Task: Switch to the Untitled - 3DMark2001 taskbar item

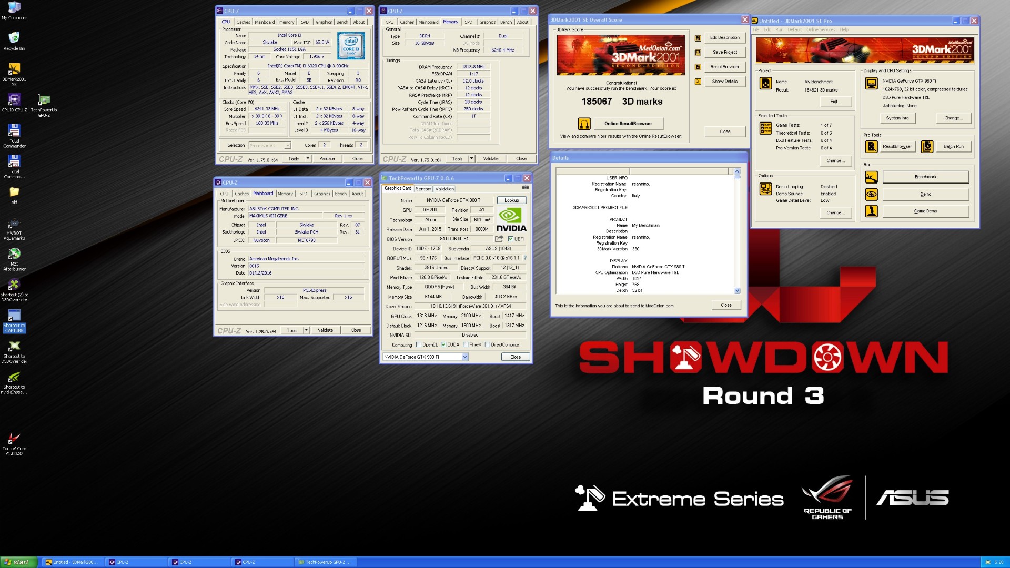Action: (72, 562)
